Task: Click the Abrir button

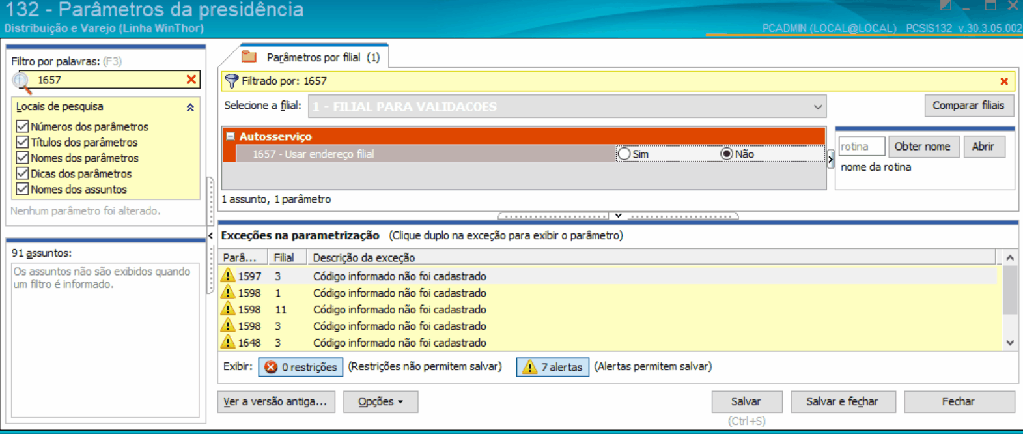Action: point(984,147)
